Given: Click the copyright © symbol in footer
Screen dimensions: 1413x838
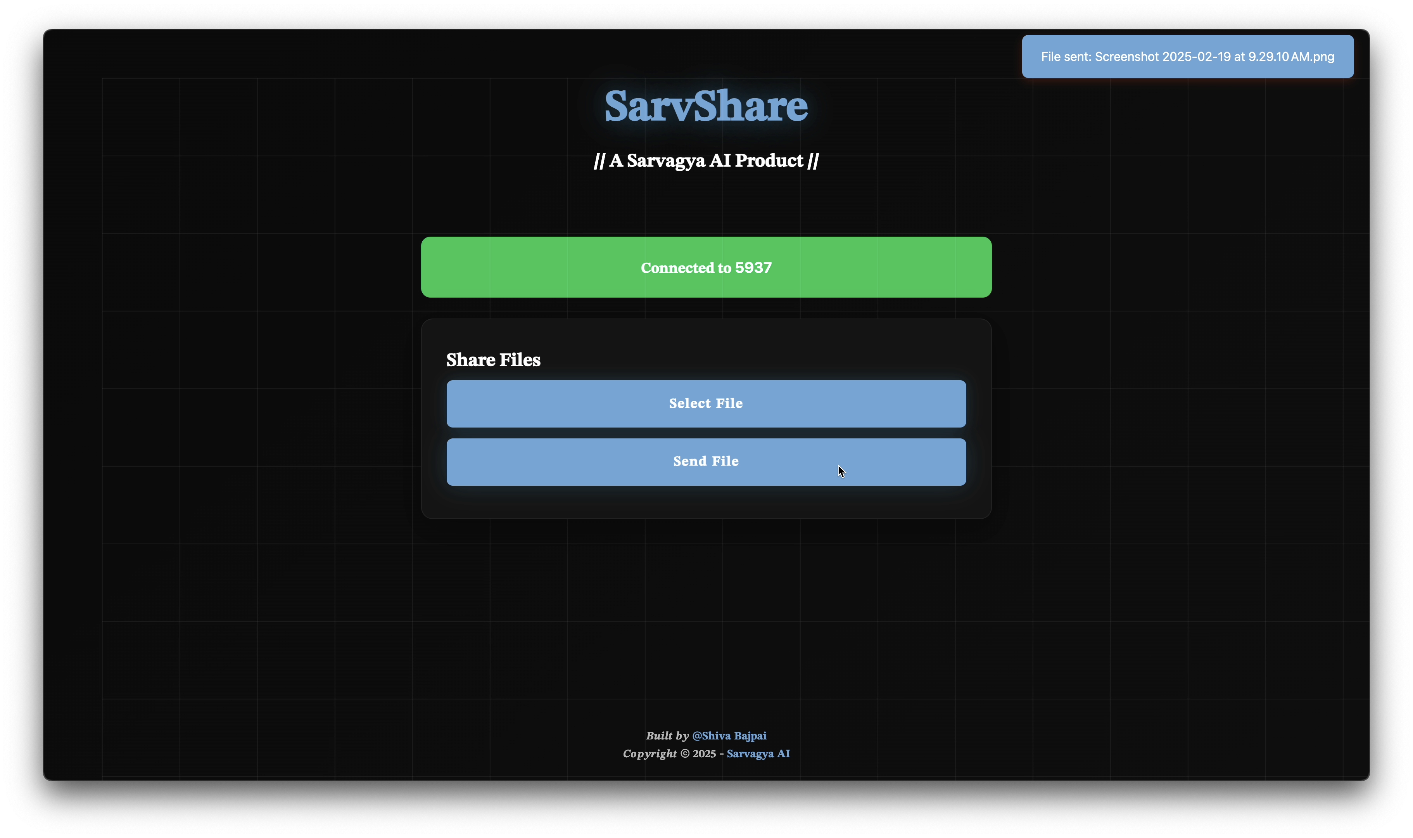Looking at the screenshot, I should tap(684, 754).
